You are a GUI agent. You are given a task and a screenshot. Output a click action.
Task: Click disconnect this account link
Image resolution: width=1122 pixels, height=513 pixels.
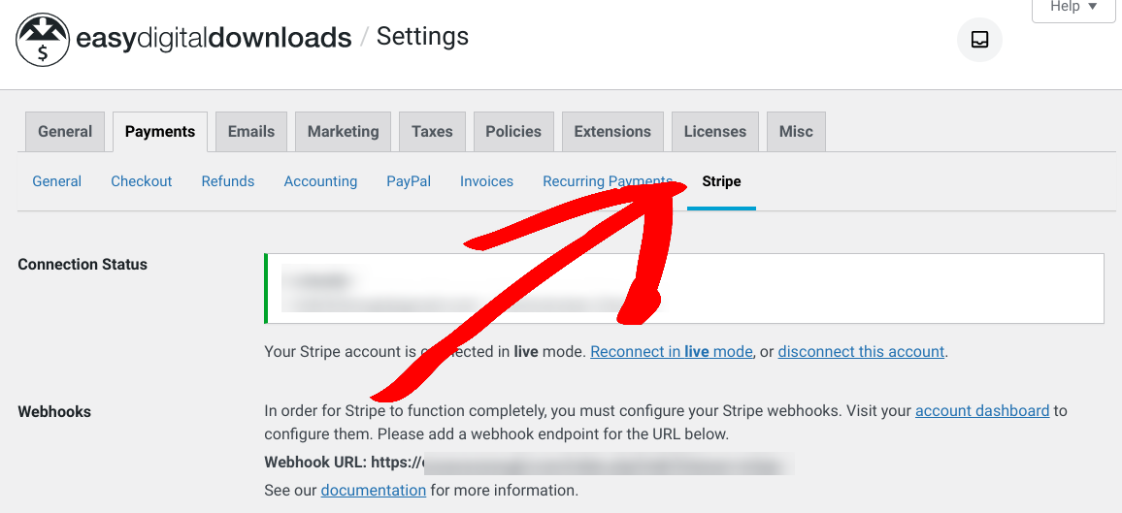click(861, 351)
